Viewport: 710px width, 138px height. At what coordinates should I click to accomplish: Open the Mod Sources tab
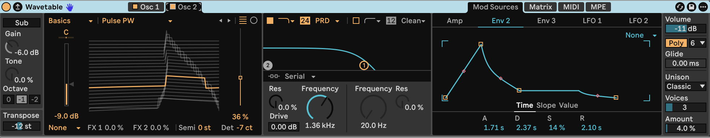pos(495,7)
